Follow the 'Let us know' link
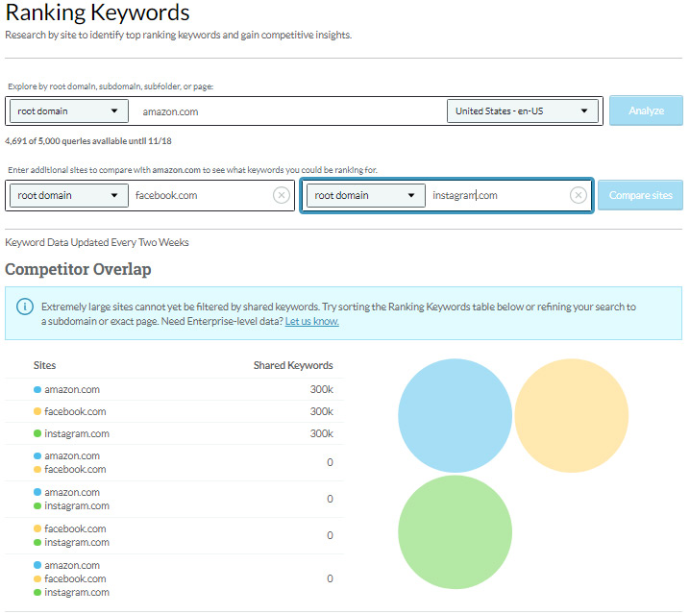The image size is (690, 614). click(311, 321)
